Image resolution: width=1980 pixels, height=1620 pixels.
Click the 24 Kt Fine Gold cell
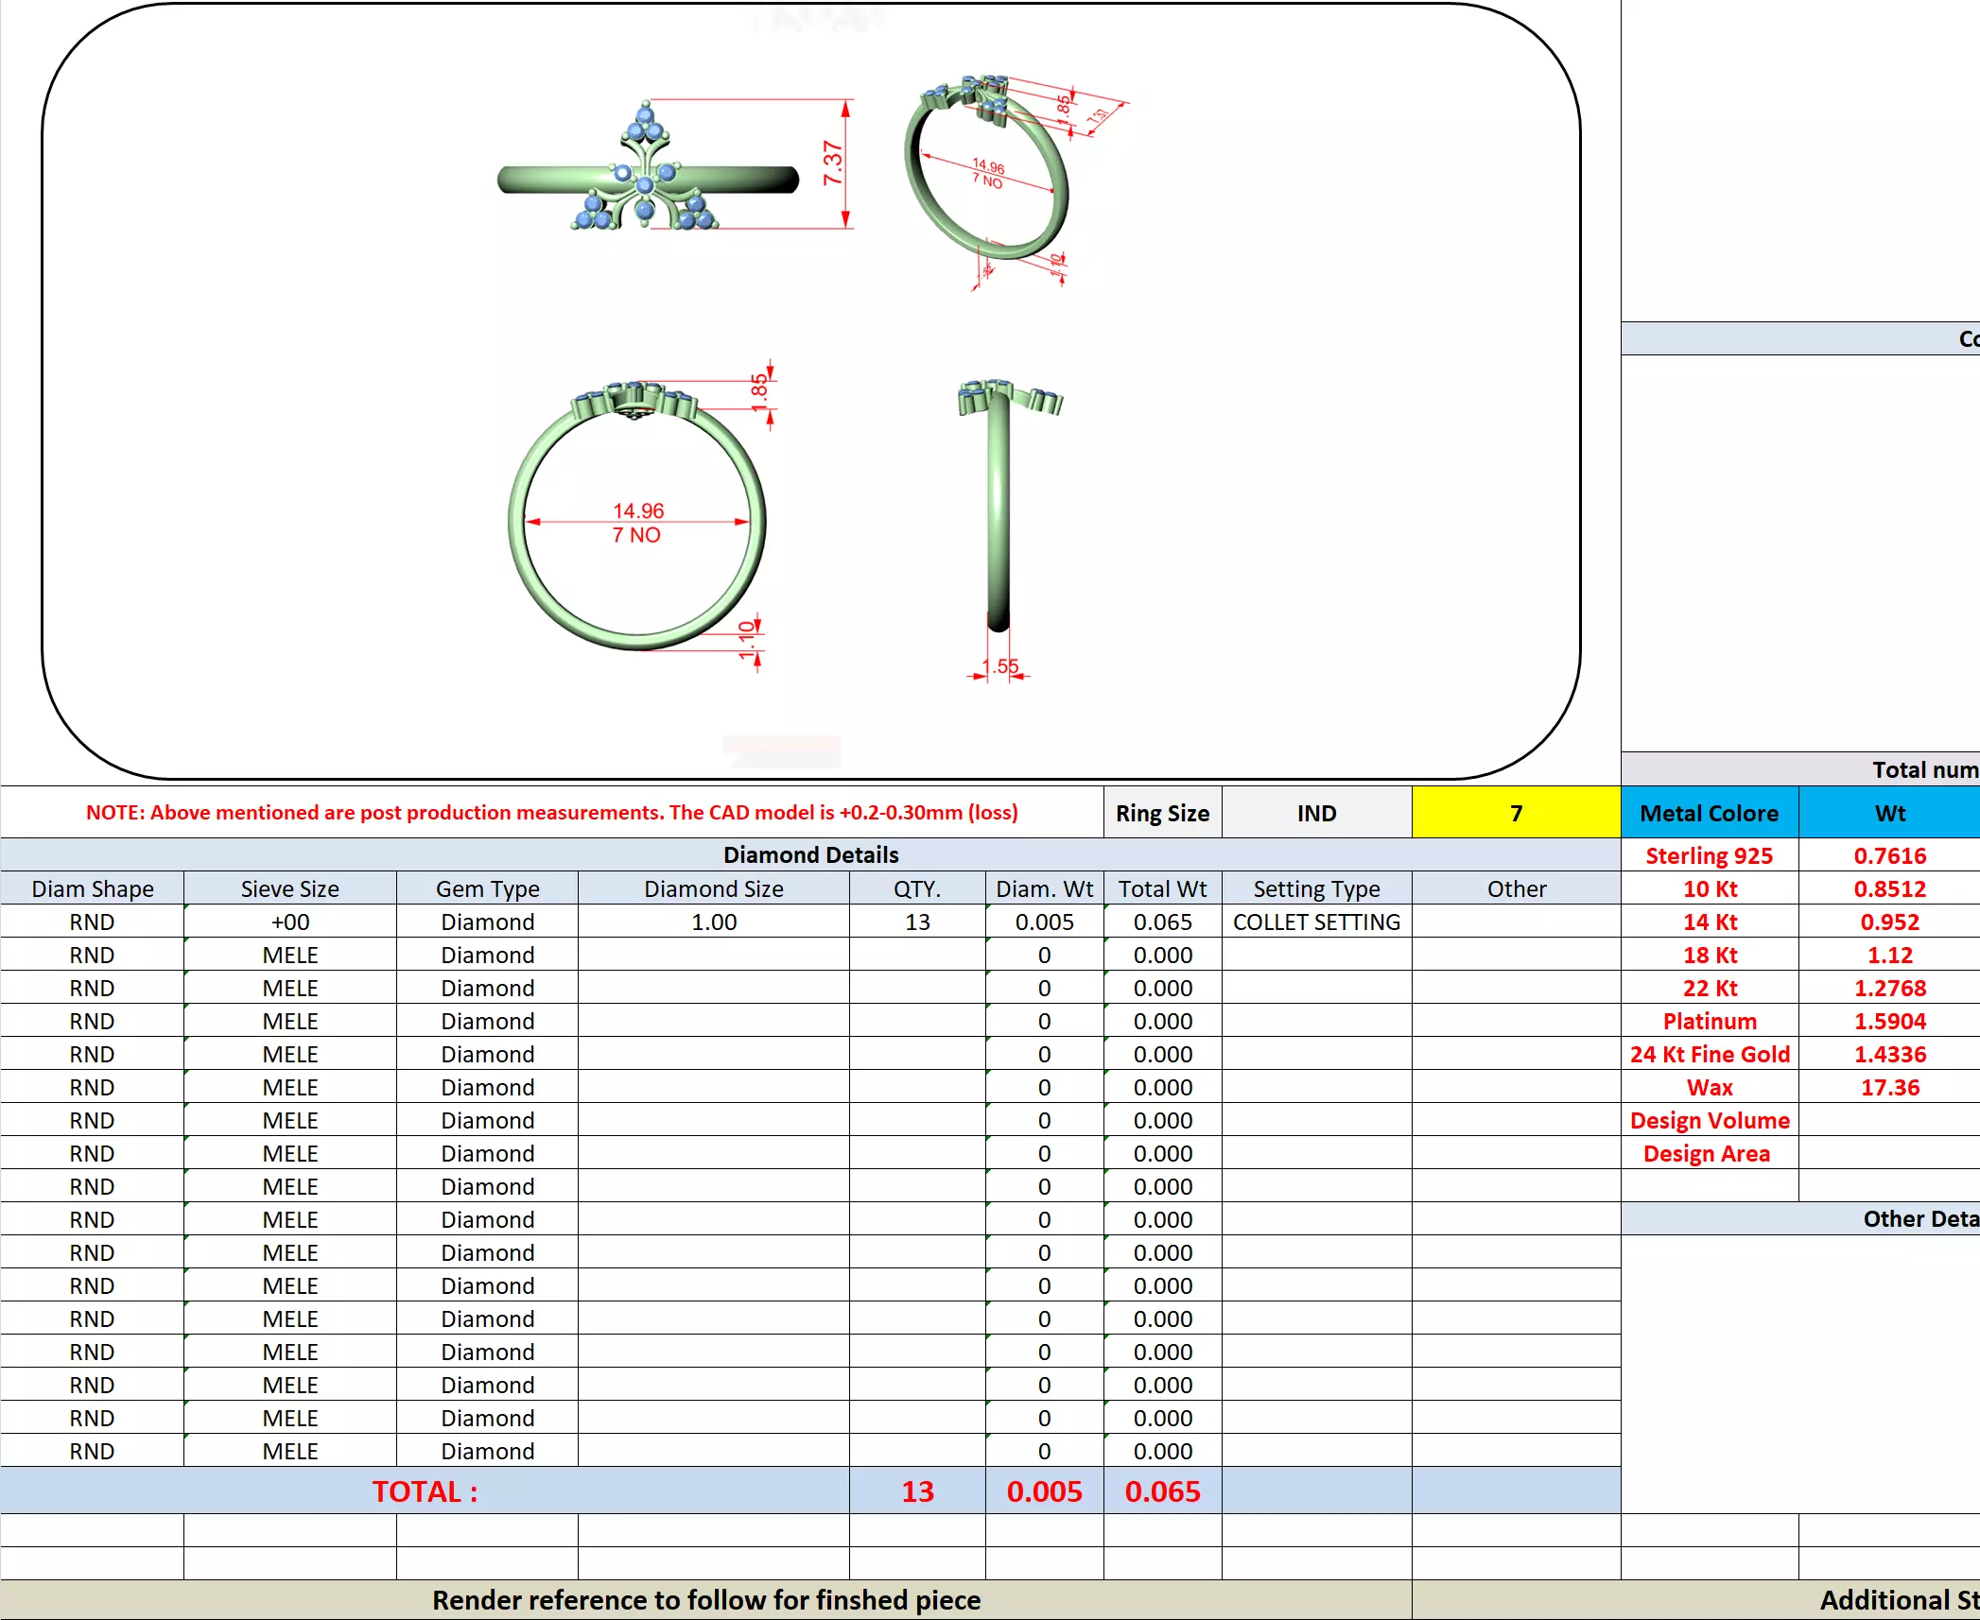pos(1709,1054)
